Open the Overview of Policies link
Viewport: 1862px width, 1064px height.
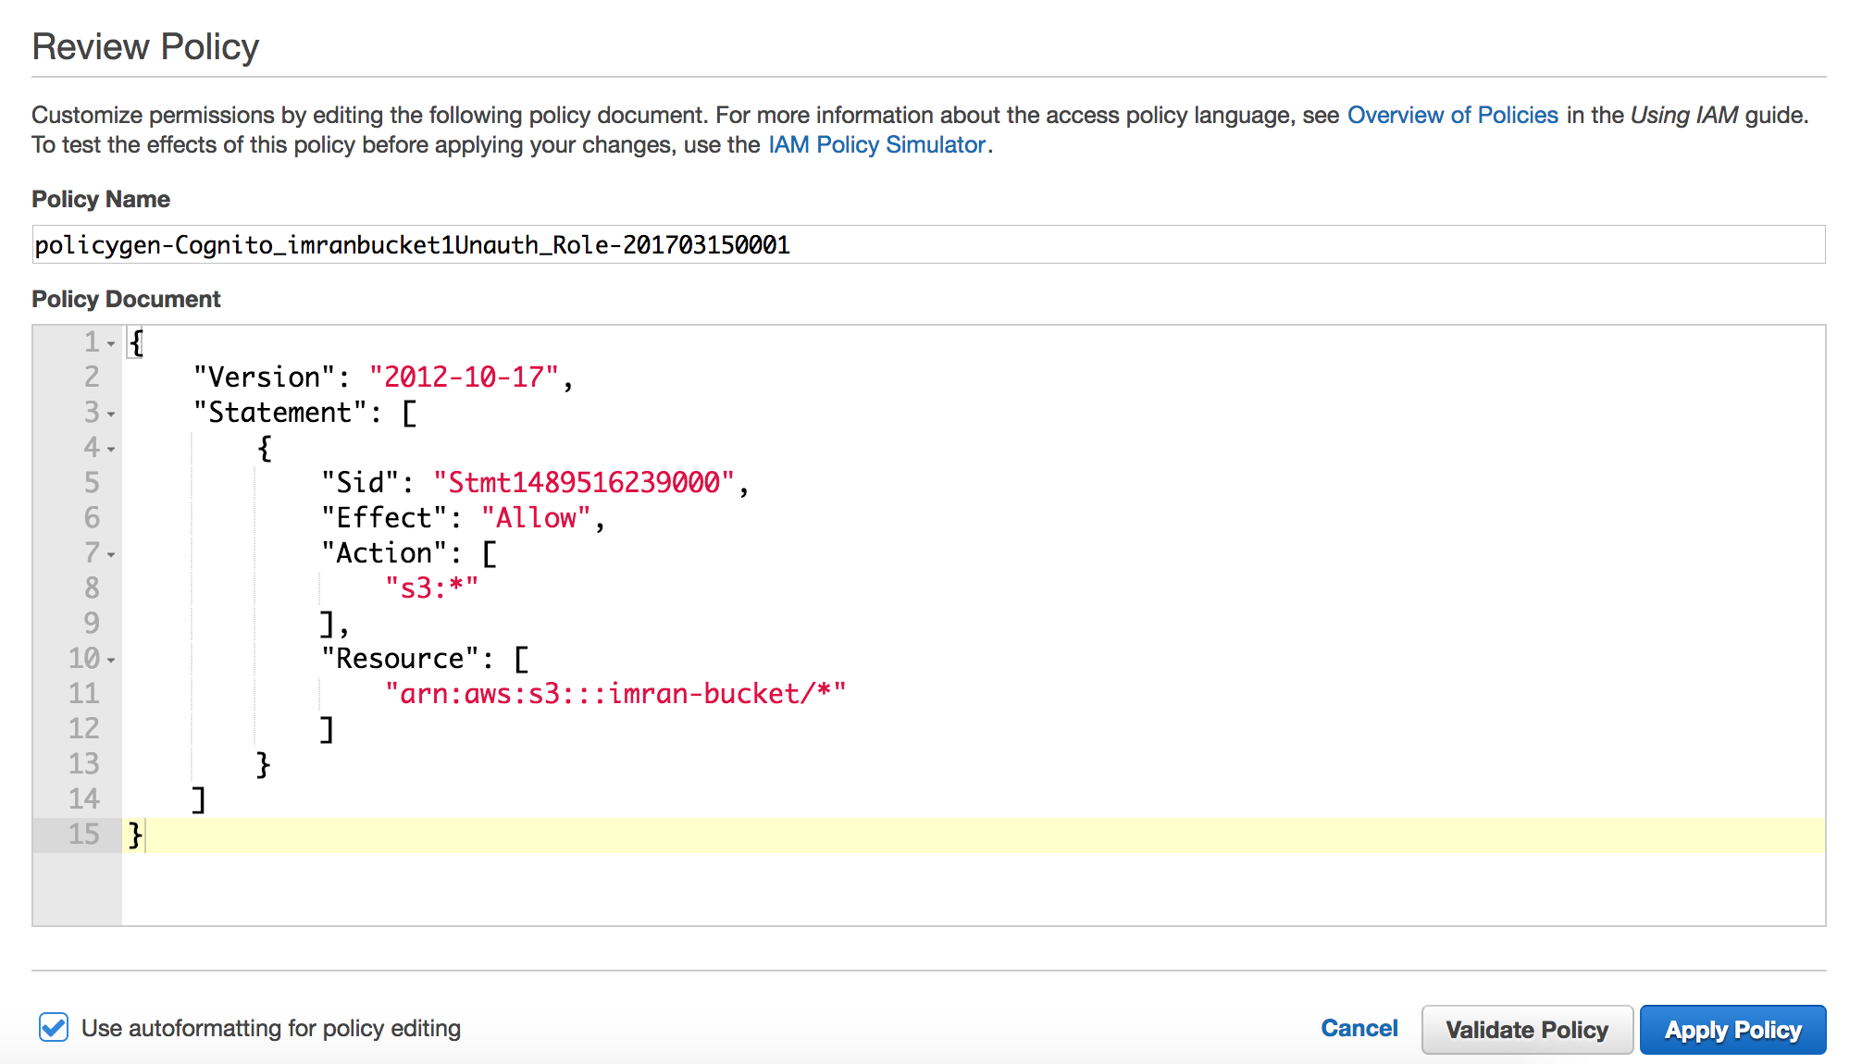click(1452, 115)
